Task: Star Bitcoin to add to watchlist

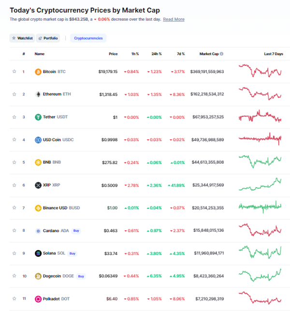Action: coord(14,72)
